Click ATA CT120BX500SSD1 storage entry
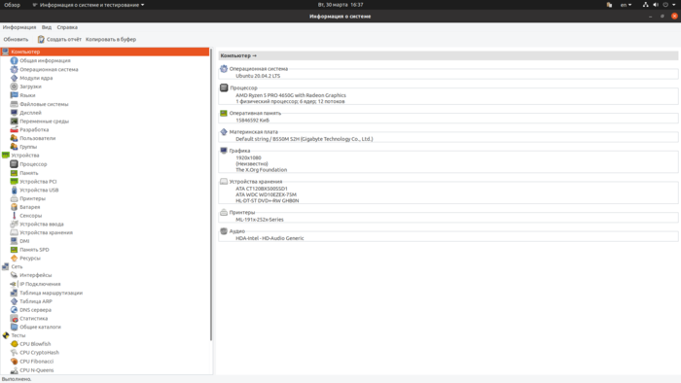681x383 pixels. click(x=262, y=189)
